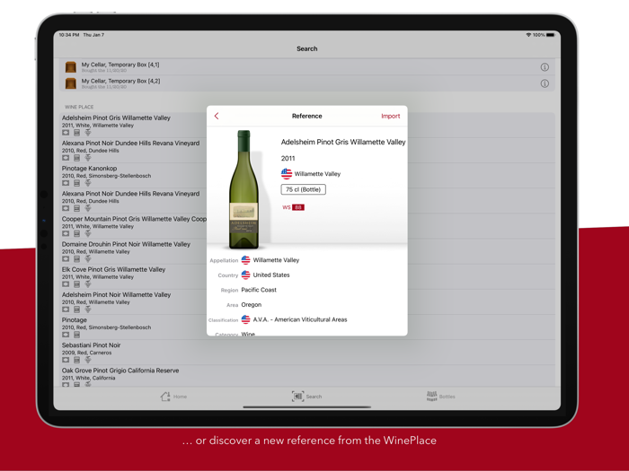
Task: Open the Home tab
Action: point(173,397)
